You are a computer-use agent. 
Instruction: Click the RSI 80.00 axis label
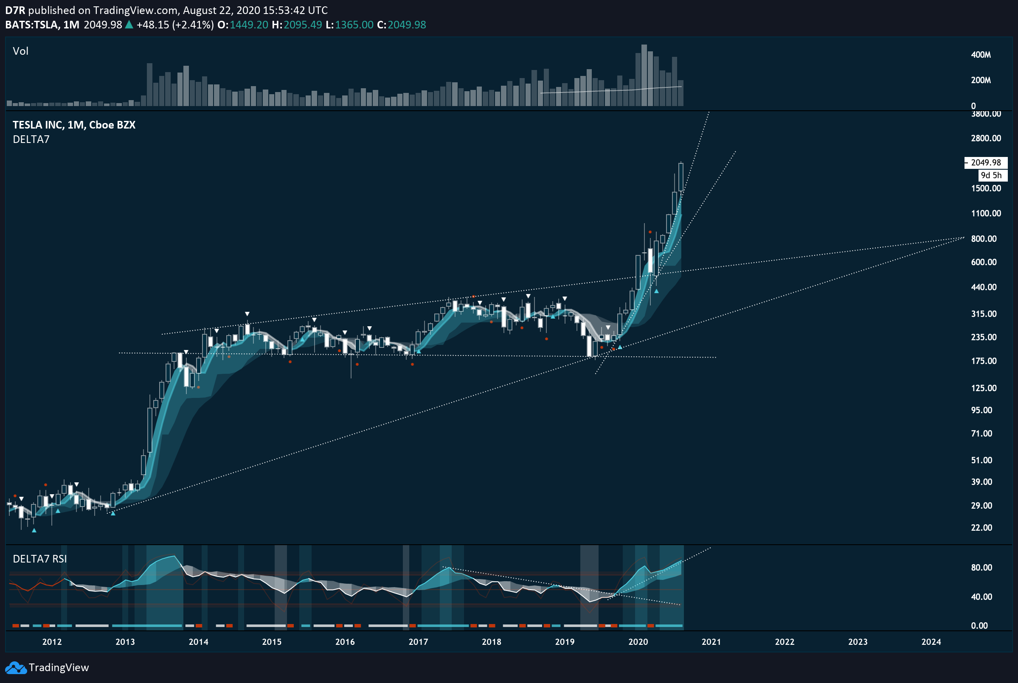[x=981, y=568]
